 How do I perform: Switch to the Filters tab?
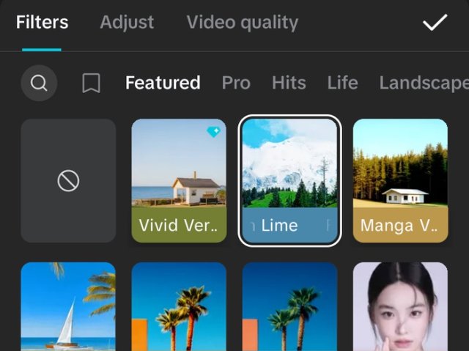pos(43,23)
